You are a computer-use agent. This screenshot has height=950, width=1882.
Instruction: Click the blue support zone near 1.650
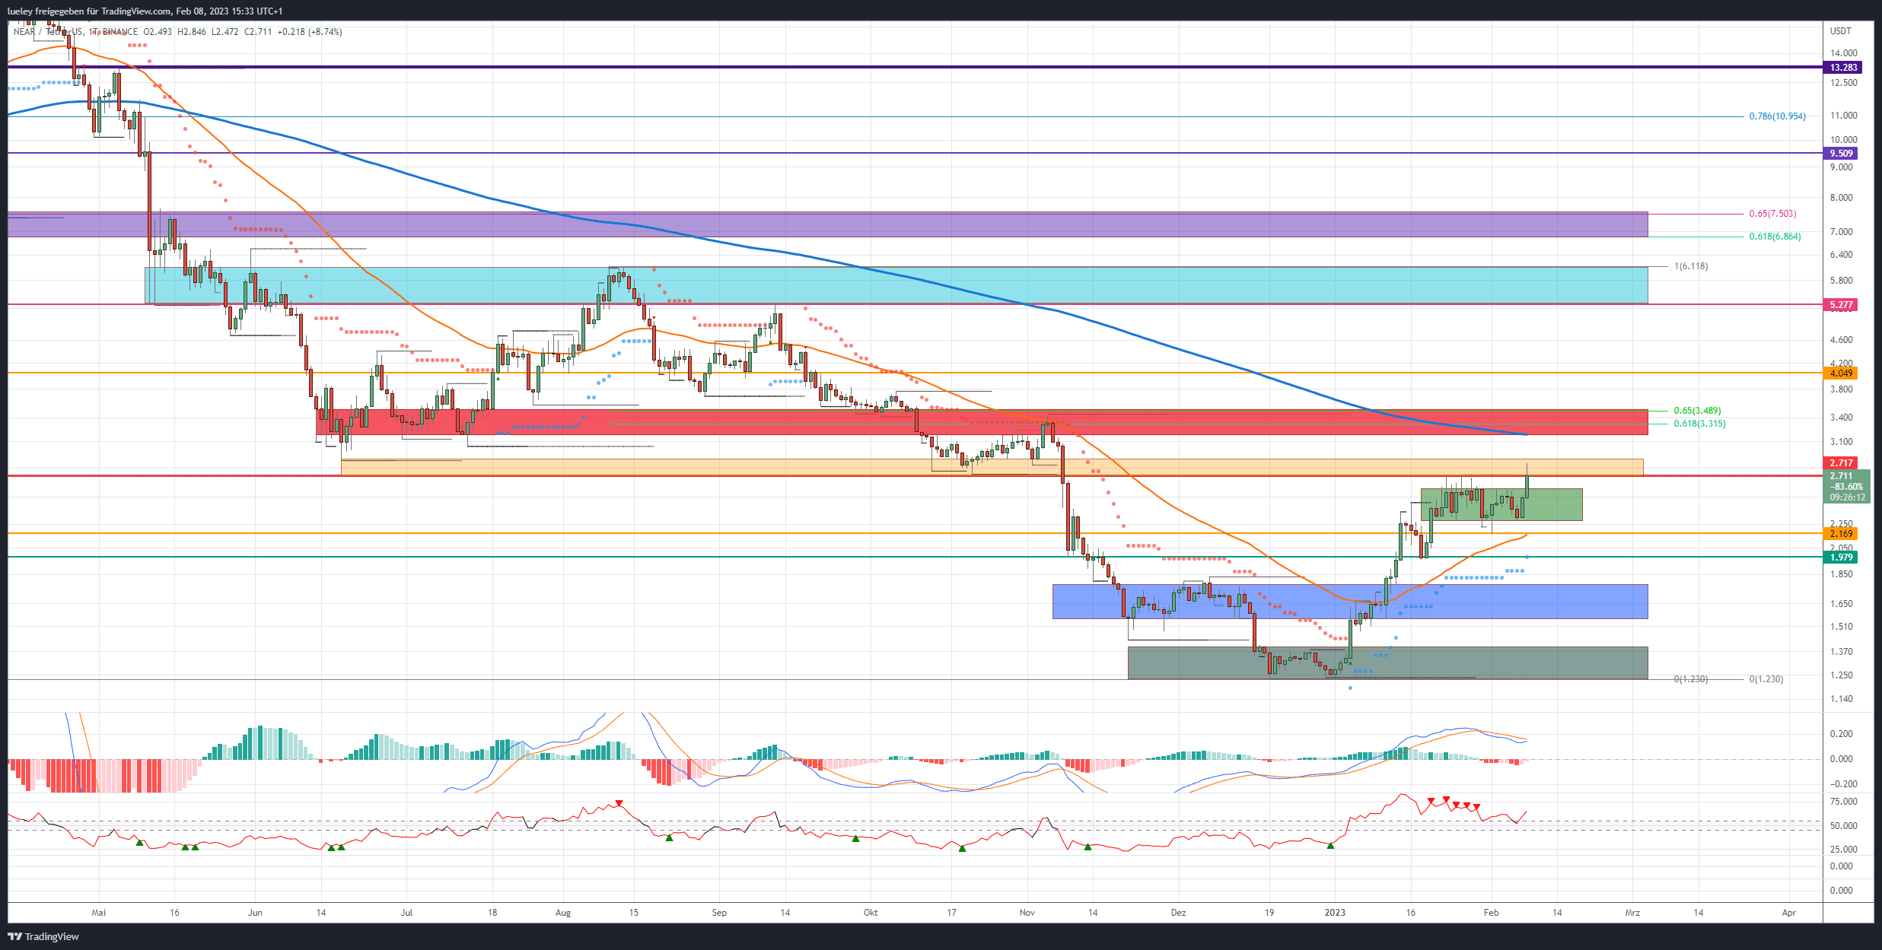point(1350,602)
